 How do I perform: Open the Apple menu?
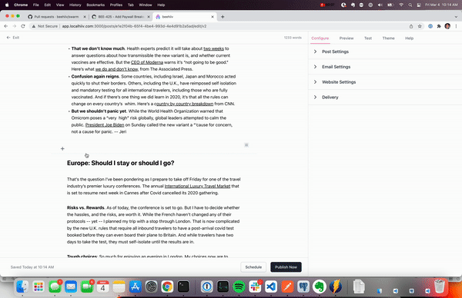[7, 5]
